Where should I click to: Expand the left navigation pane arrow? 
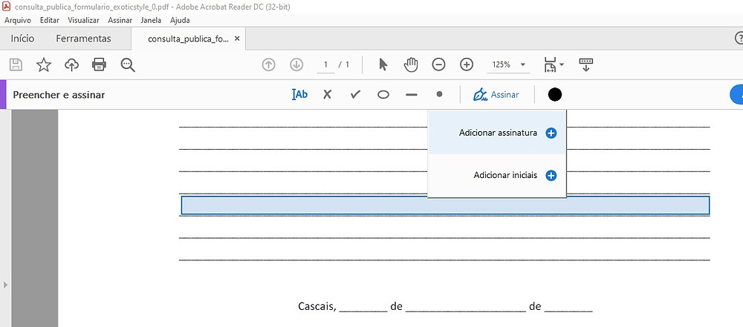click(x=5, y=285)
